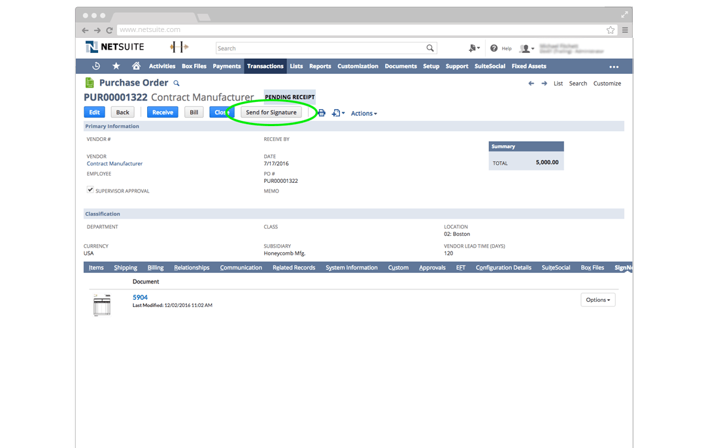Open the Recent Records clock icon
The height and width of the screenshot is (448, 706).
click(x=96, y=66)
